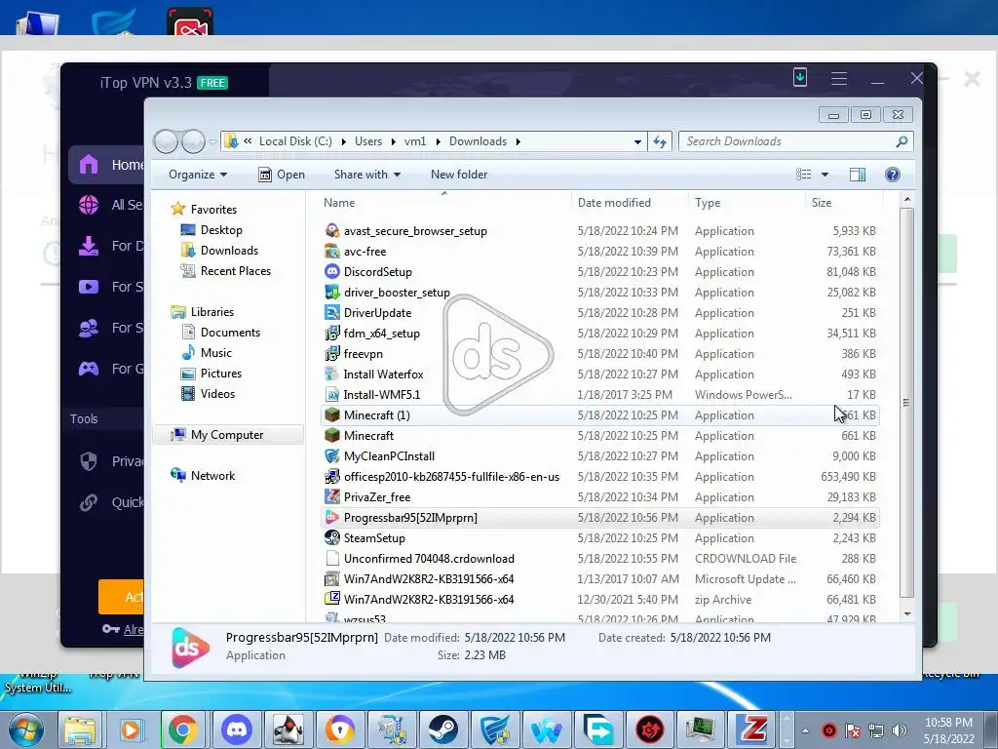Sort files by Date modified column
The height and width of the screenshot is (749, 998).
coord(630,203)
